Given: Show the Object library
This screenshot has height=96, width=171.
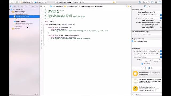Looking at the screenshot, I should [x=149, y=68].
